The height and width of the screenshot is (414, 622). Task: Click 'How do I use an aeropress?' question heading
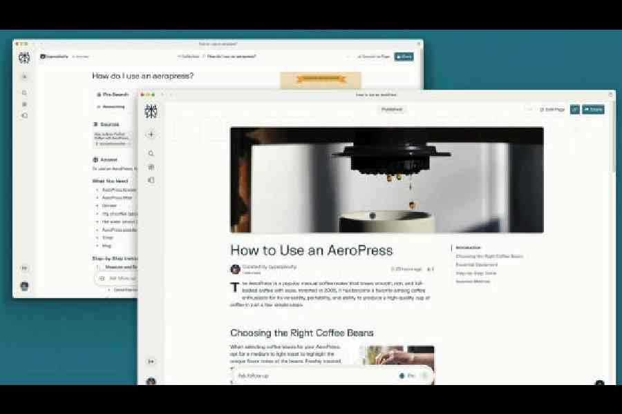(143, 76)
